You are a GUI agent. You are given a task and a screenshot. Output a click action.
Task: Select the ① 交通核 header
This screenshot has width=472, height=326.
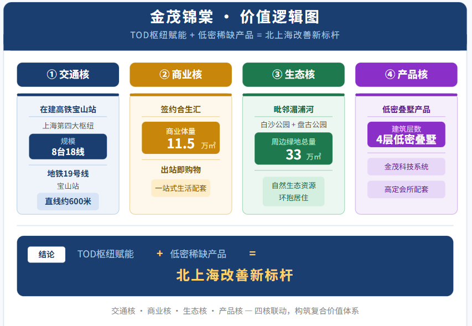[x=68, y=75]
